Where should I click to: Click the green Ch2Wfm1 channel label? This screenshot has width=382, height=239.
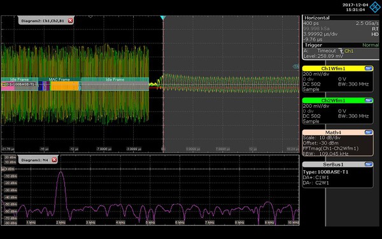(x=333, y=101)
